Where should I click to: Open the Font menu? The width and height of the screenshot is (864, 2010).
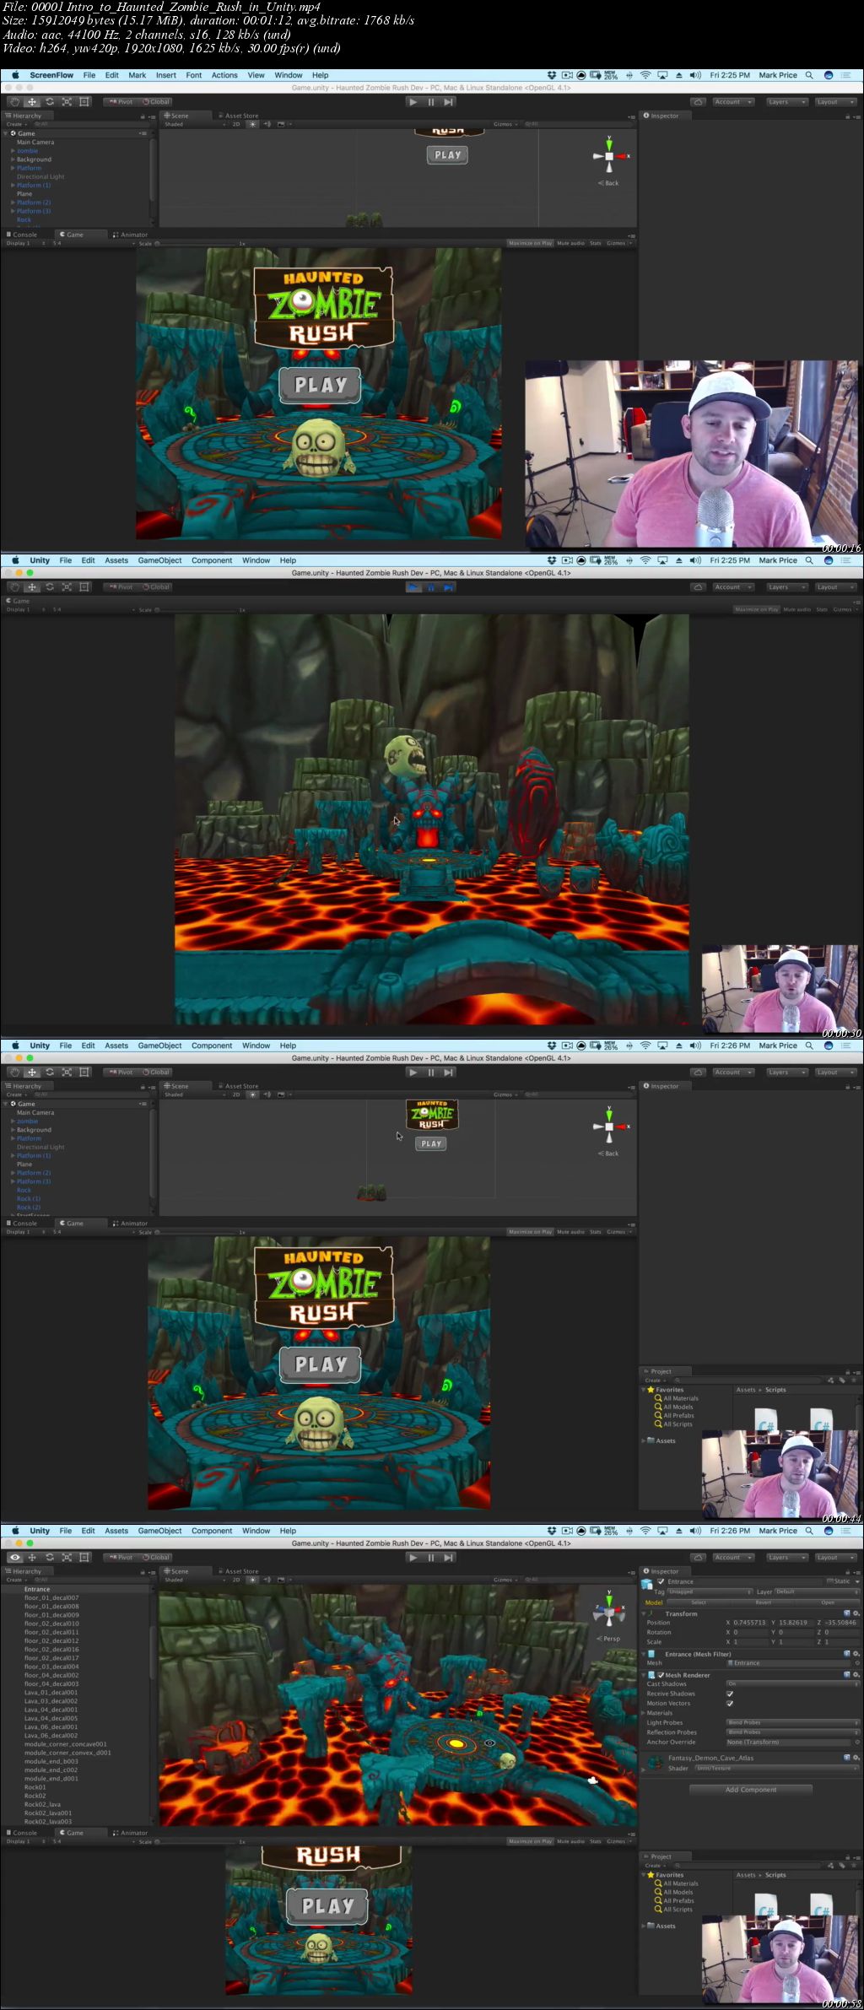(x=194, y=75)
